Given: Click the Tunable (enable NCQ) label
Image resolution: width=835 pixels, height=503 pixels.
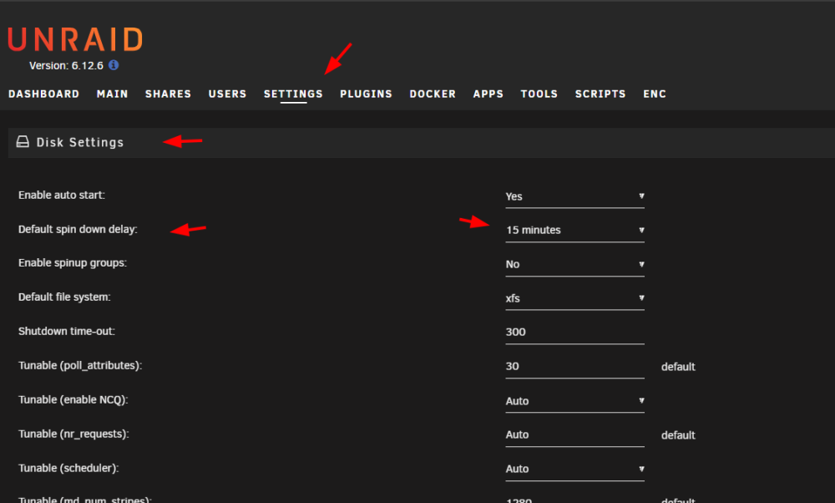Looking at the screenshot, I should click(73, 399).
